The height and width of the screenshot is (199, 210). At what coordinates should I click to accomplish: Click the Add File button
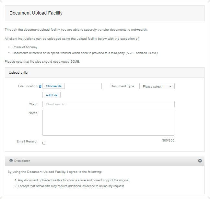(x=52, y=95)
